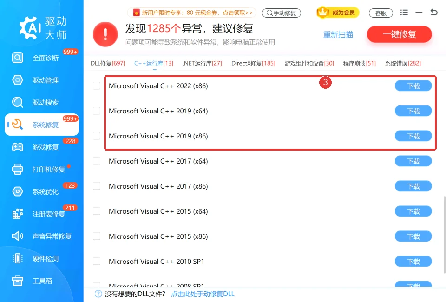Click the 999+ badge on 全面诊断
446x302 pixels.
tap(70, 52)
